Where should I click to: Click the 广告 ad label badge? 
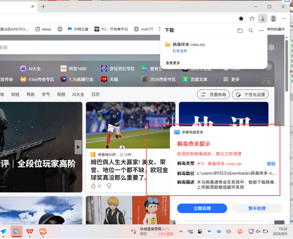click(267, 82)
